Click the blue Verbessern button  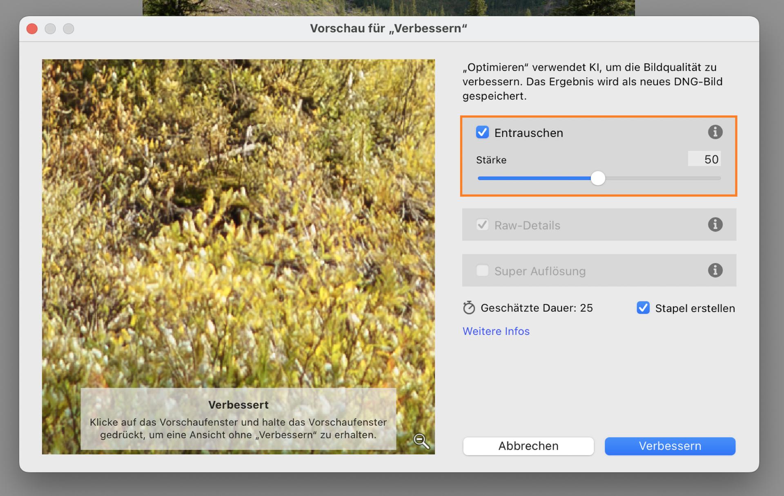tap(670, 446)
